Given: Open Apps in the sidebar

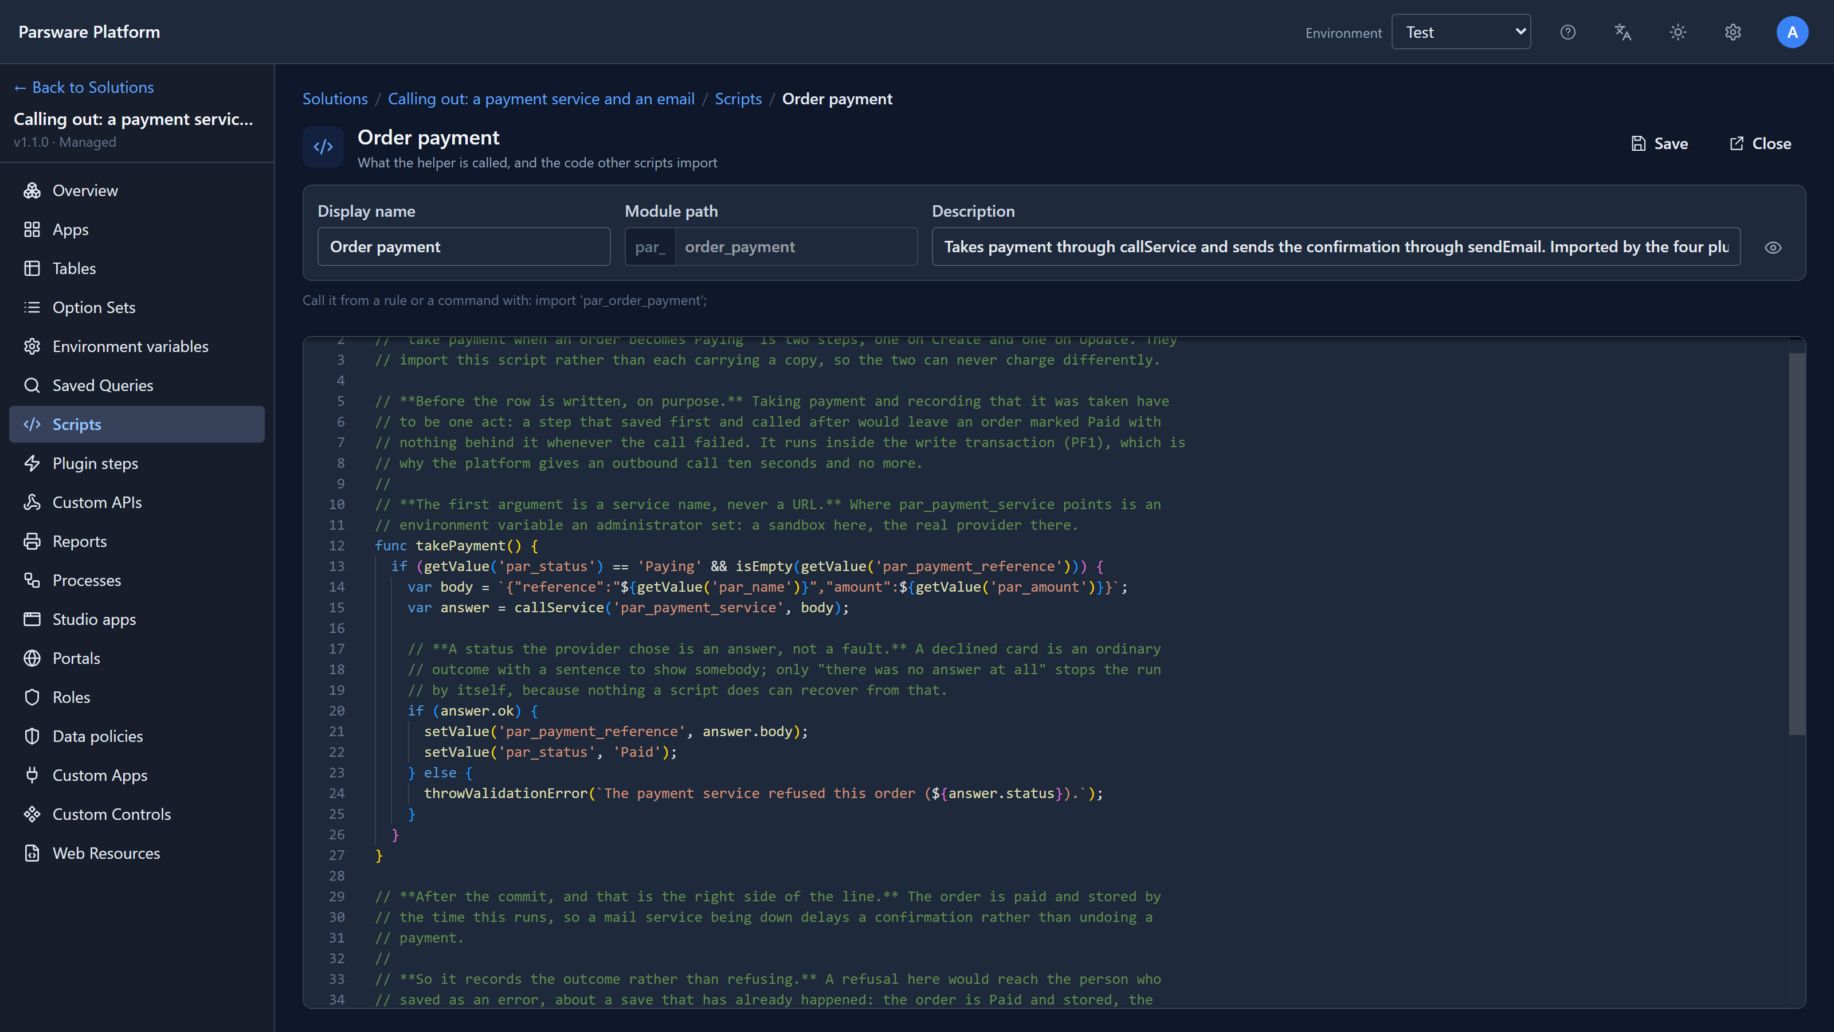Looking at the screenshot, I should click(137, 229).
